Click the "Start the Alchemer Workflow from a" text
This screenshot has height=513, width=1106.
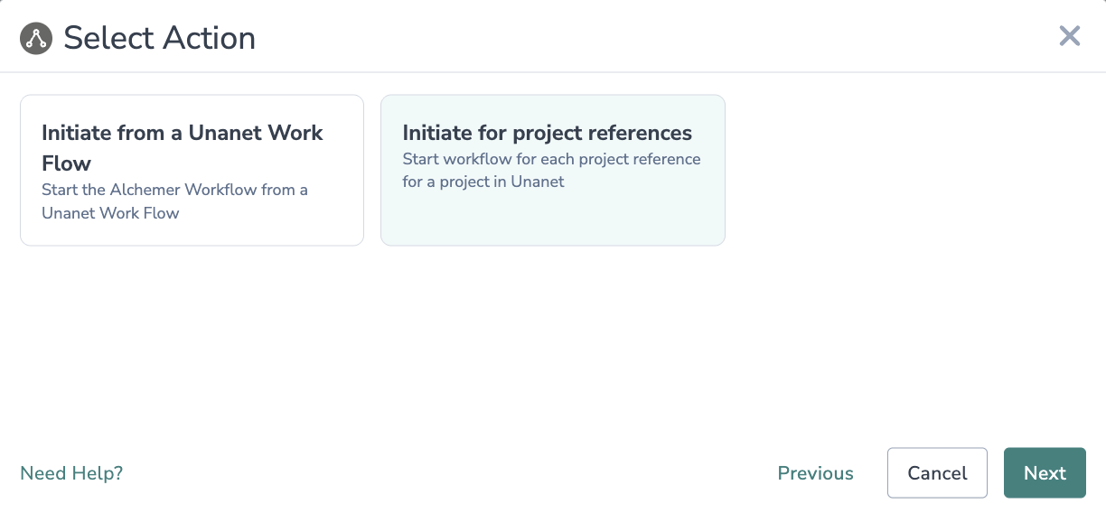tap(174, 190)
